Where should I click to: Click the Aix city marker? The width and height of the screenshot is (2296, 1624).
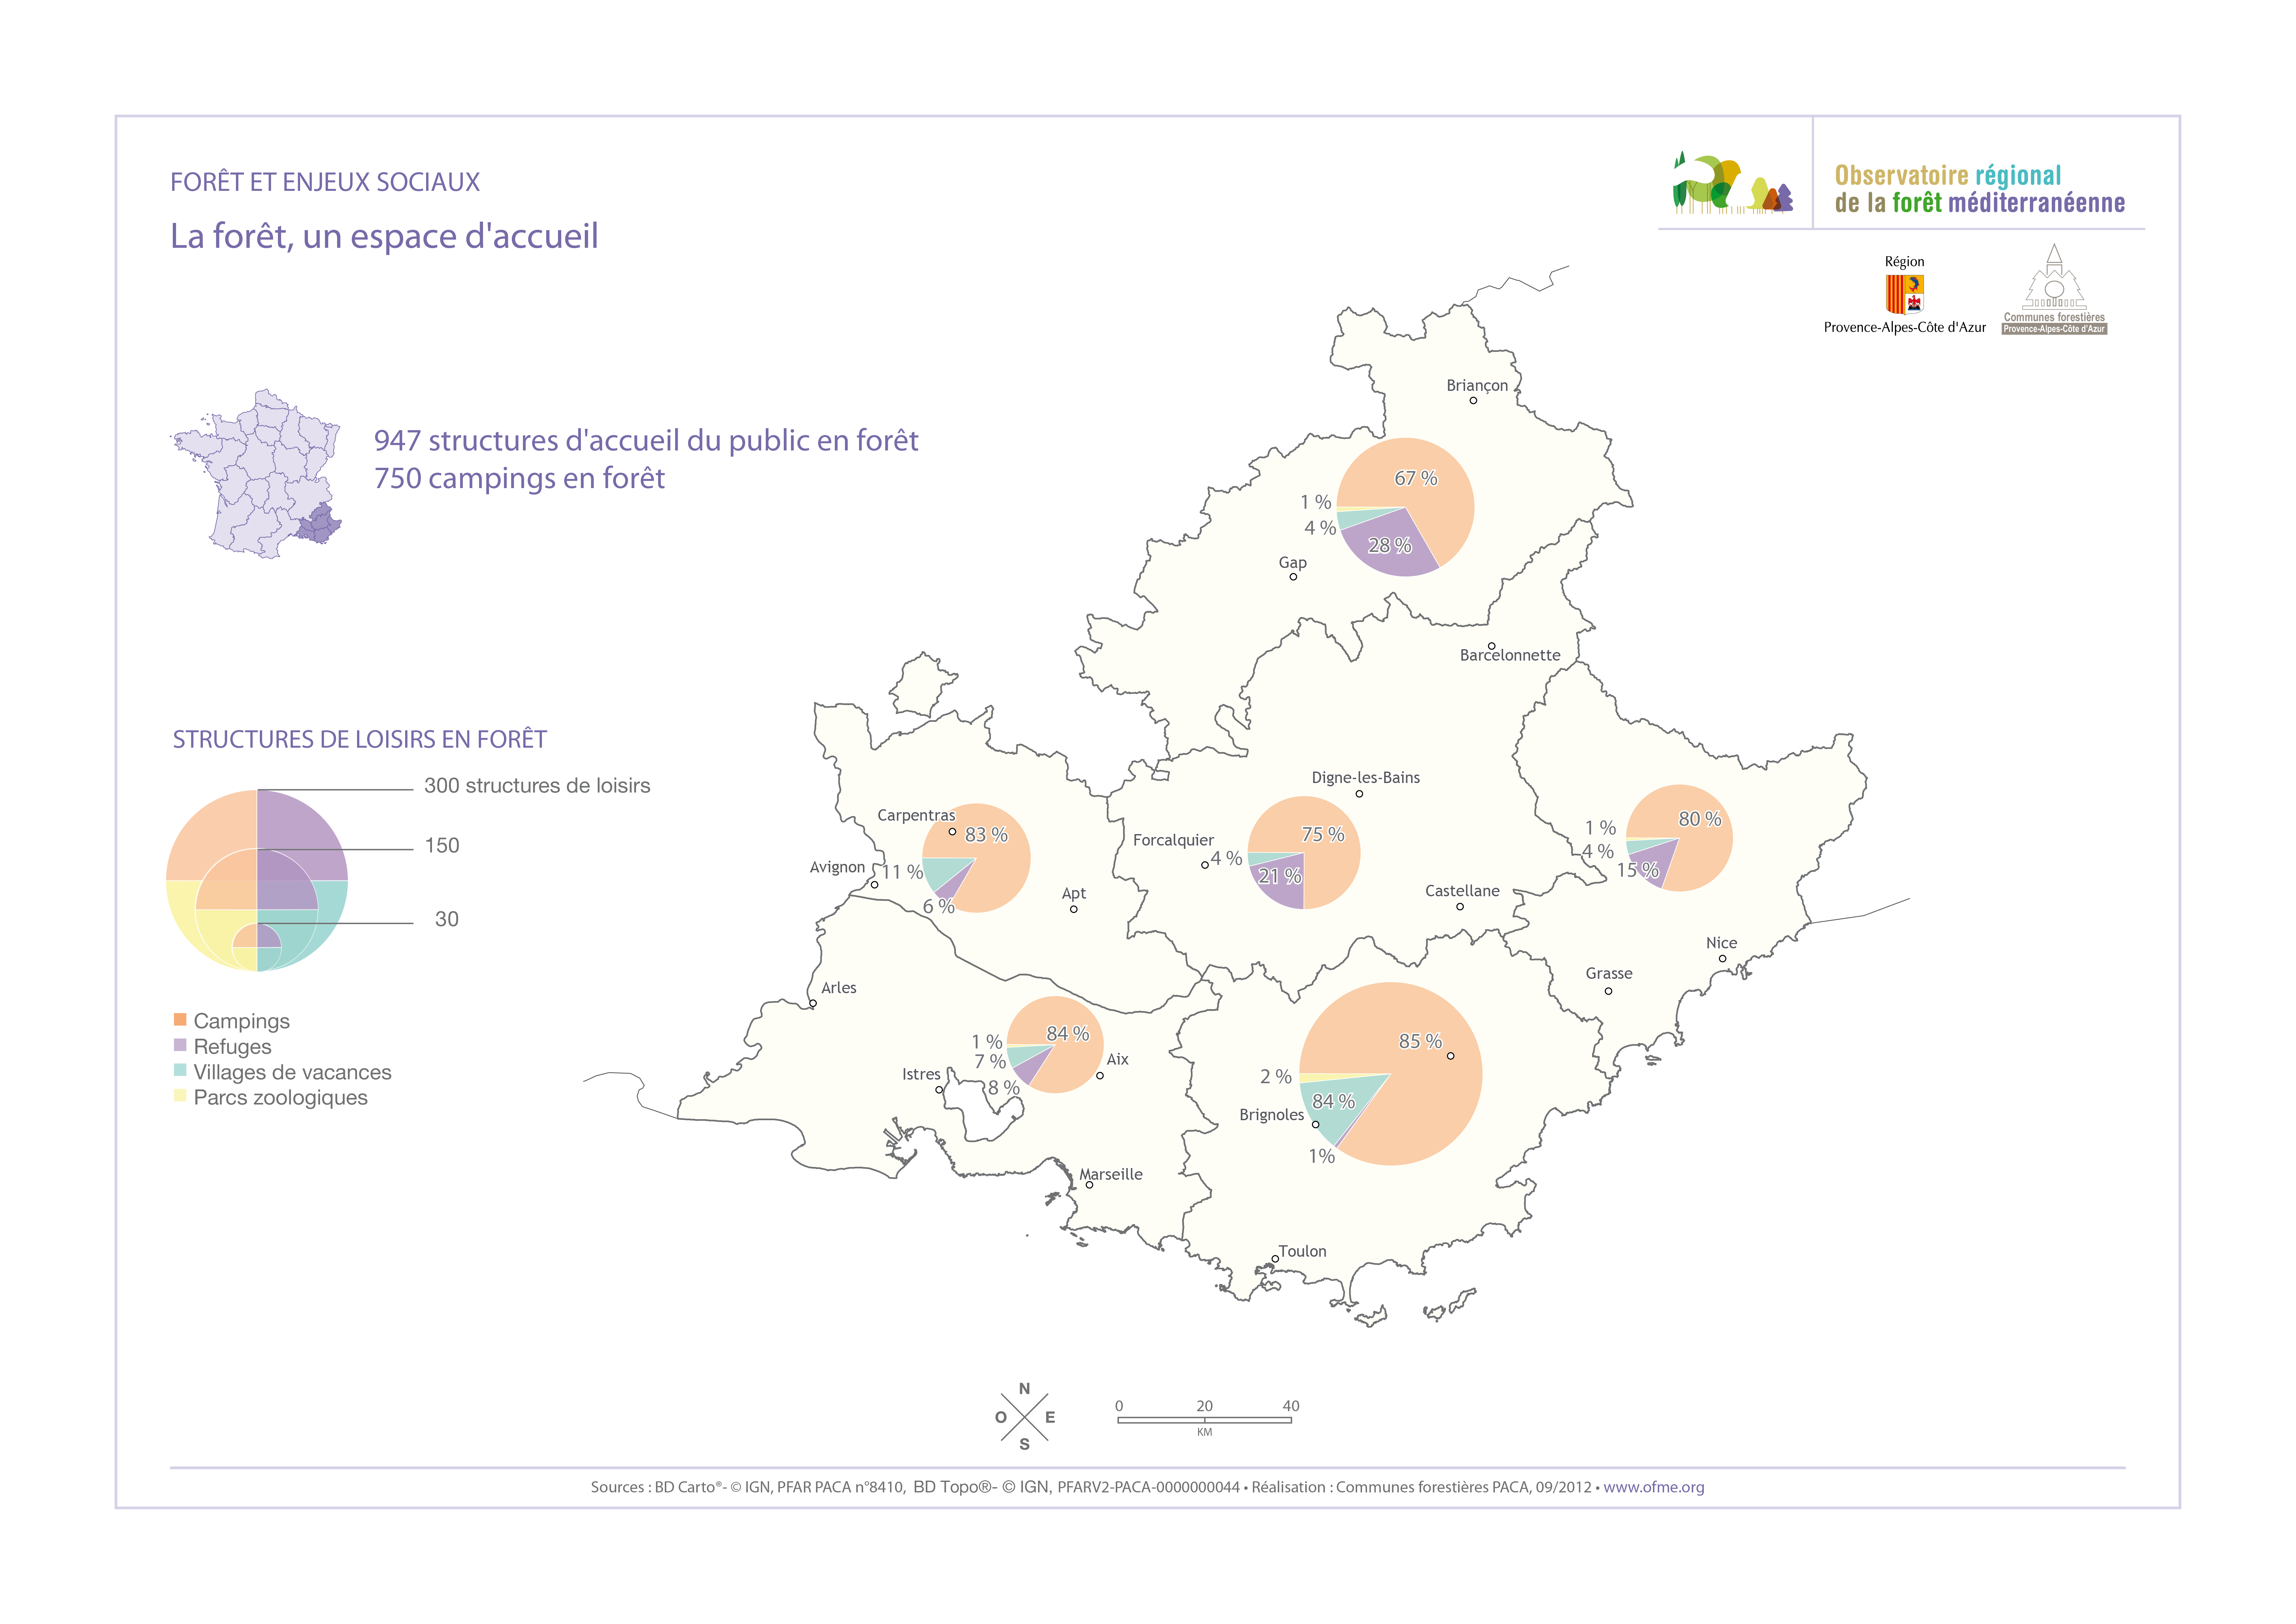tap(1100, 1076)
